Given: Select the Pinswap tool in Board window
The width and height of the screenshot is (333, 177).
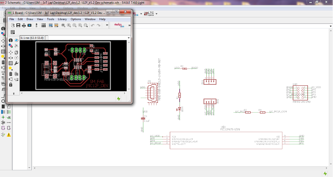Looking at the screenshot, I should (x=11, y=79).
